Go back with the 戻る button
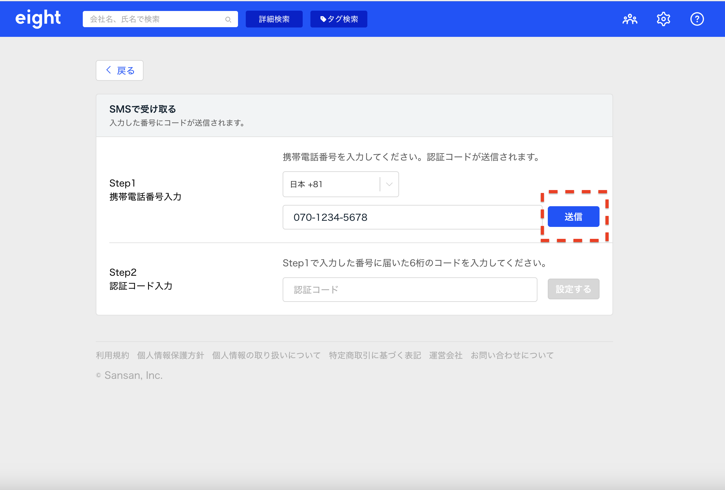Image resolution: width=725 pixels, height=490 pixels. pos(120,70)
